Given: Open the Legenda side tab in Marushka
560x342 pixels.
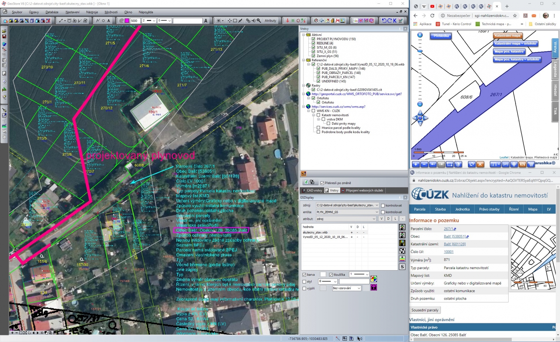Looking at the screenshot, I should tap(555, 69).
